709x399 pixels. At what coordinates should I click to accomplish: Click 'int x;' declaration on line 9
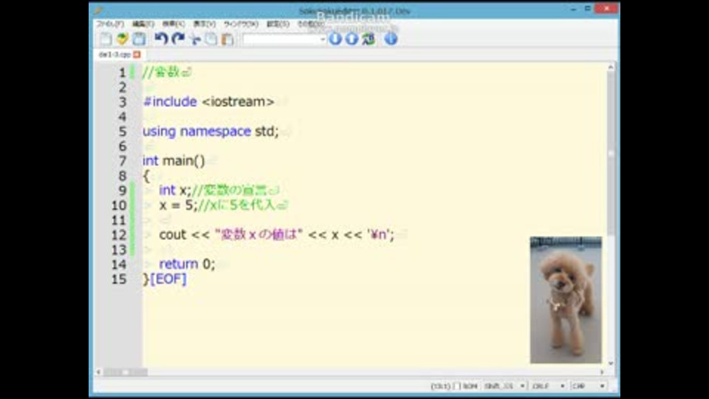175,190
